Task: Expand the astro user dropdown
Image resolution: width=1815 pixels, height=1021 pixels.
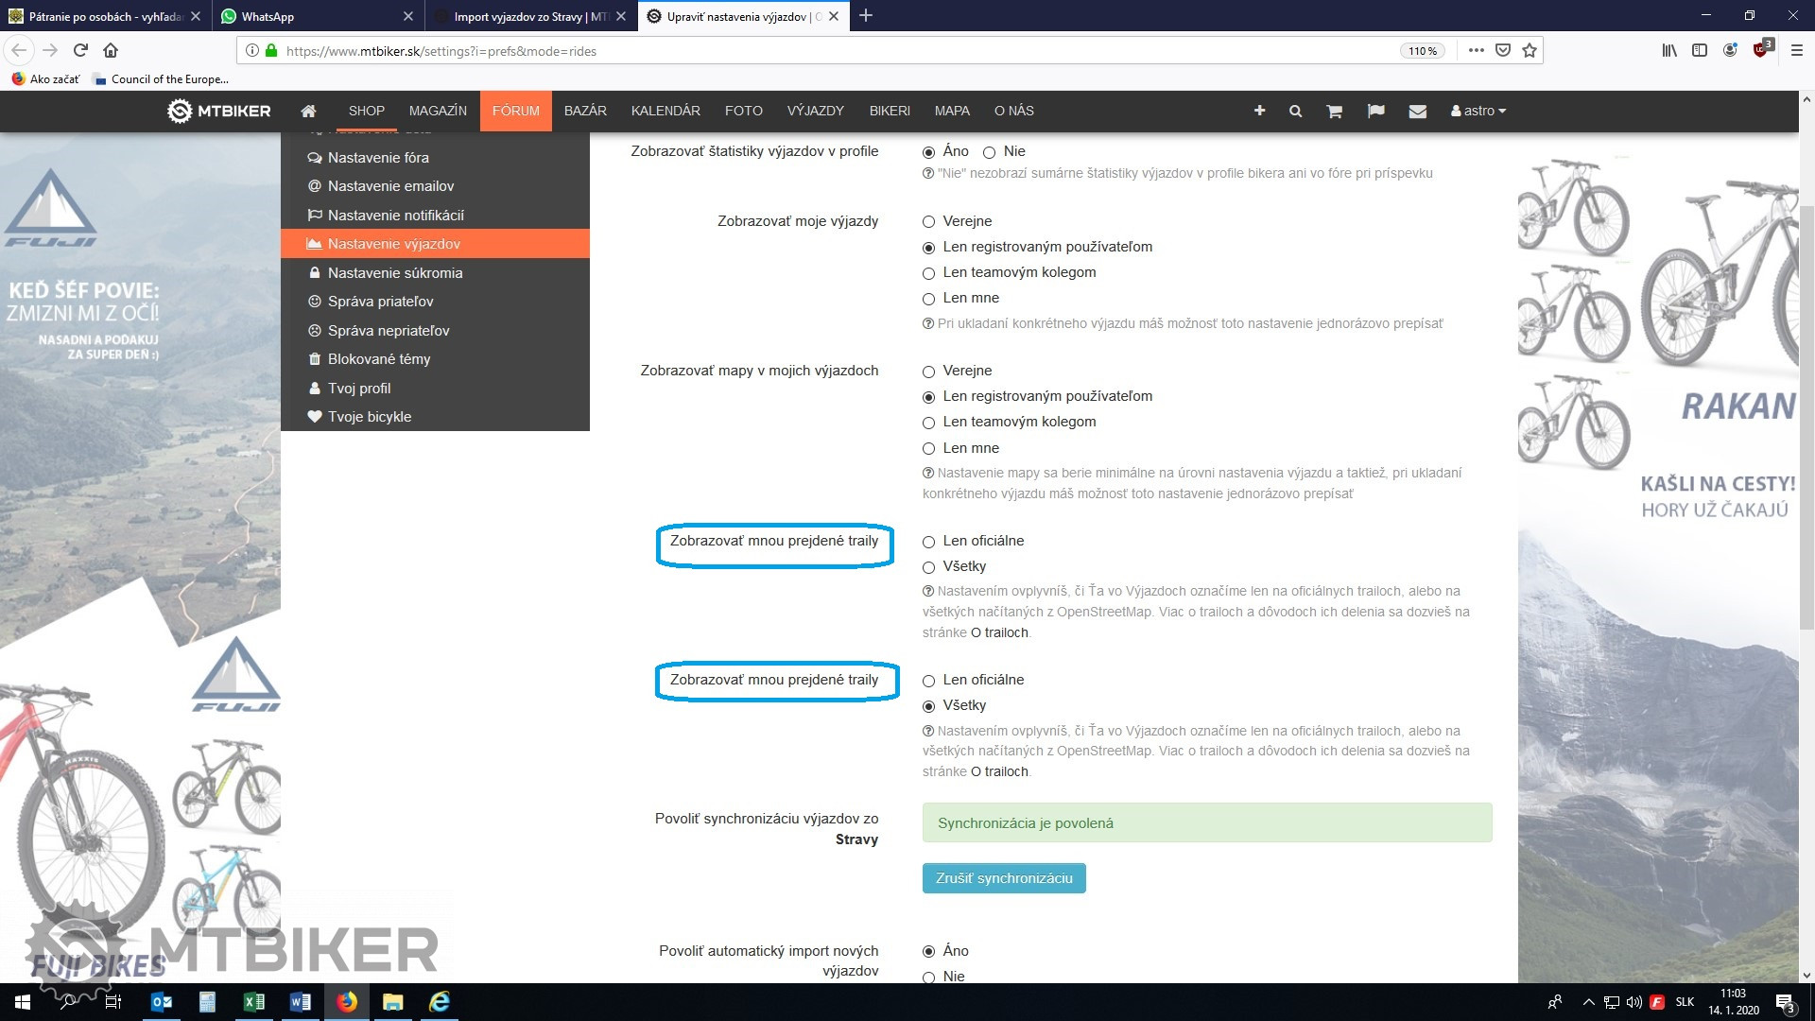Action: point(1478,111)
